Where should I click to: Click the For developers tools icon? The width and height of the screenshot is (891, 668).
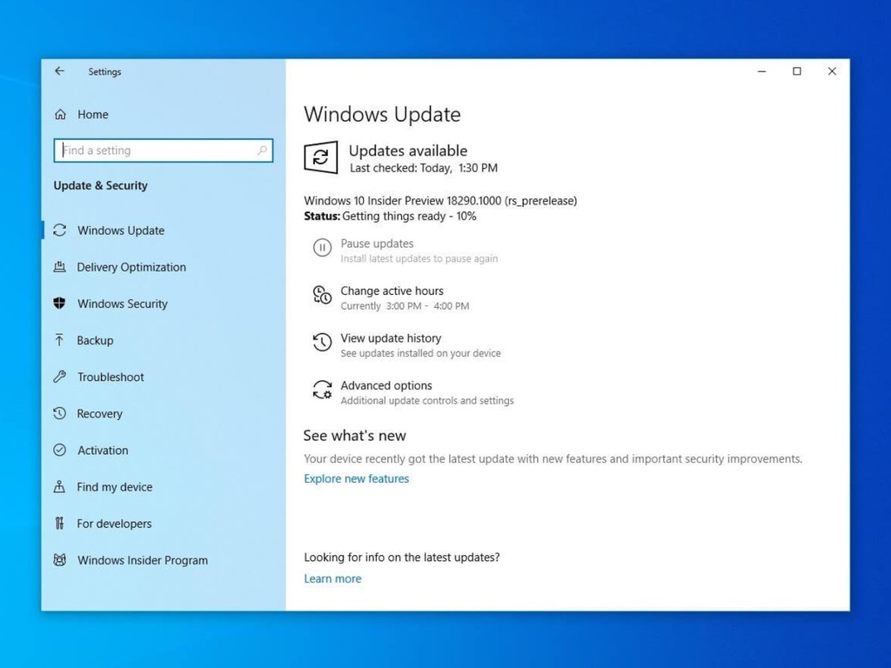tap(60, 523)
